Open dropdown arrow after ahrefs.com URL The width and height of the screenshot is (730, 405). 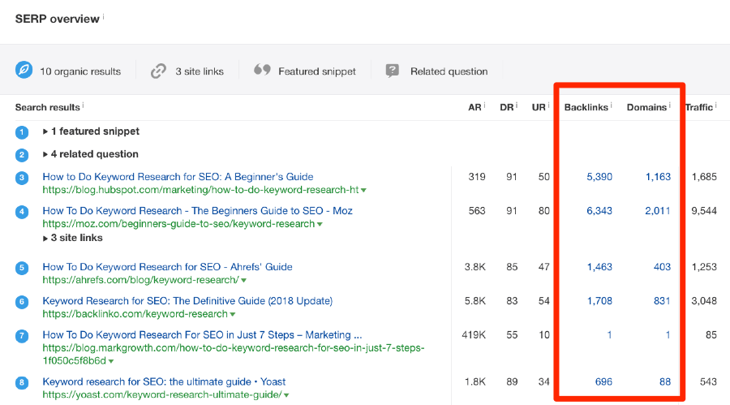pyautogui.click(x=244, y=280)
